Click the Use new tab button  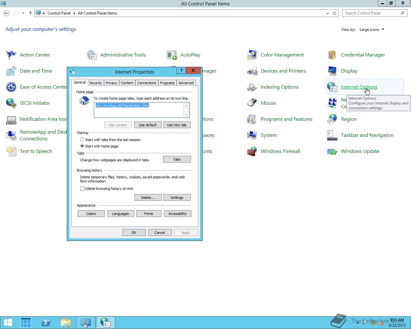click(177, 125)
